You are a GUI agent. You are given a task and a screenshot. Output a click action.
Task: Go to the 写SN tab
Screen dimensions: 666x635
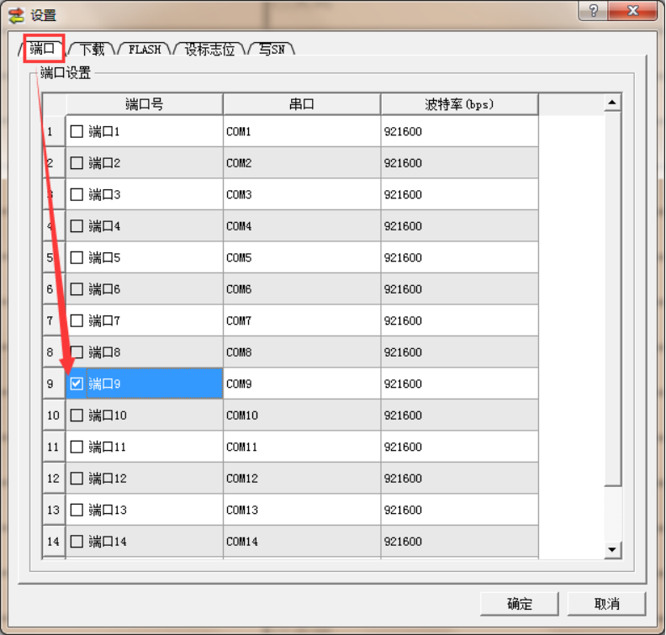pos(271,50)
